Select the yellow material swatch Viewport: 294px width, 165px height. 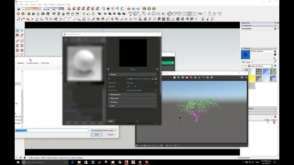(x=251, y=79)
